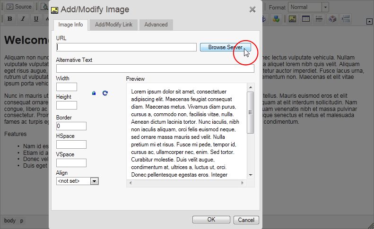This screenshot has height=229, width=374.
Task: Open the Advanced tab
Action: [156, 25]
